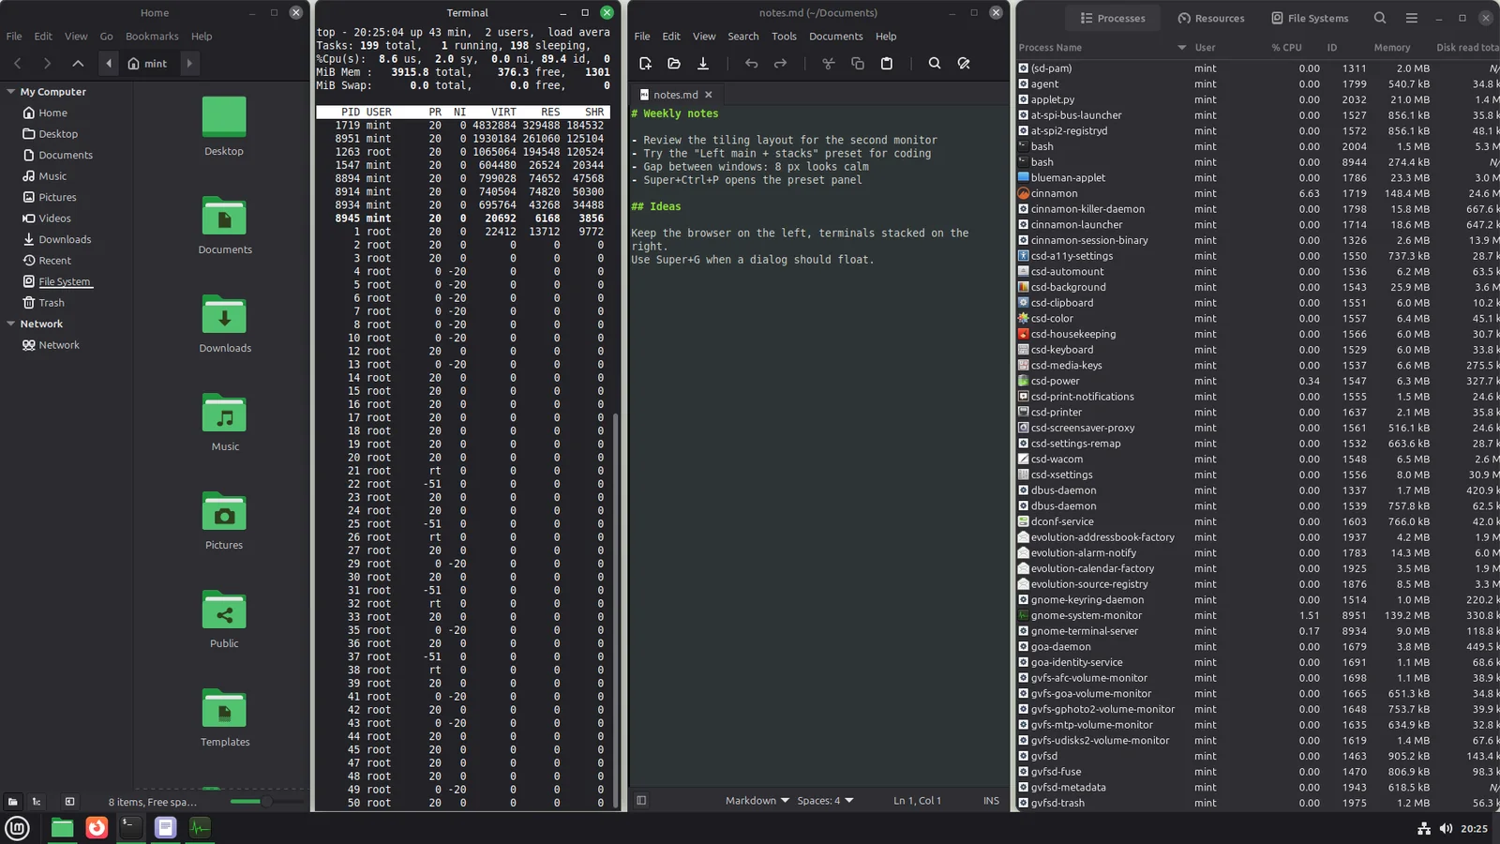Toggle the side pane in text editor status bar
The width and height of the screenshot is (1500, 844).
(x=641, y=801)
